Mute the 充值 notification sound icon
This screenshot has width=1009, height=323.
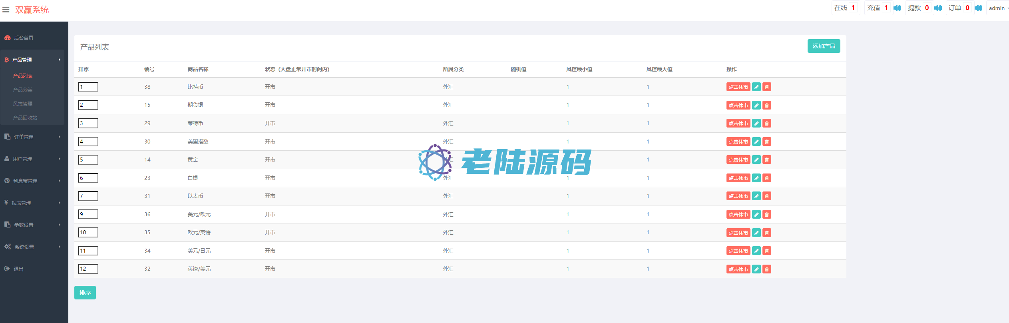click(x=898, y=8)
